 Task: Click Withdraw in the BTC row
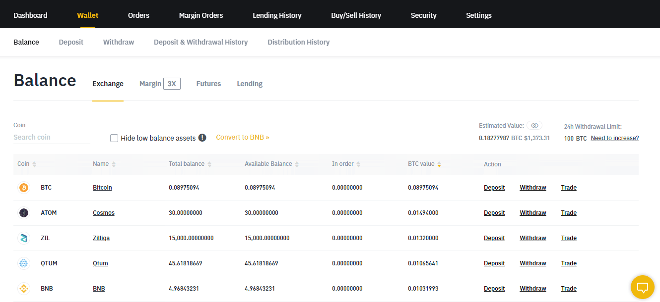pyautogui.click(x=533, y=188)
